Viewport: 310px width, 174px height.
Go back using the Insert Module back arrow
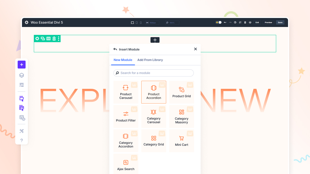[x=115, y=49]
